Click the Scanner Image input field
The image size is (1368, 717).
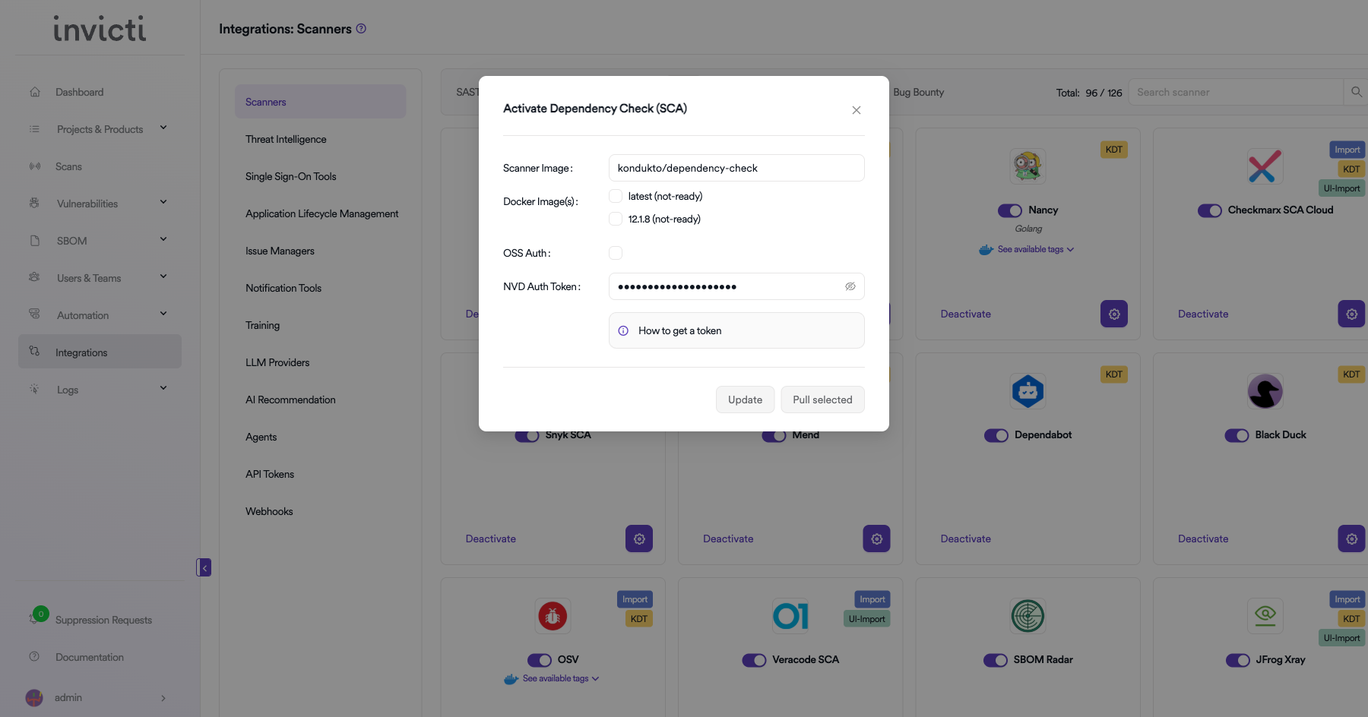pos(736,168)
